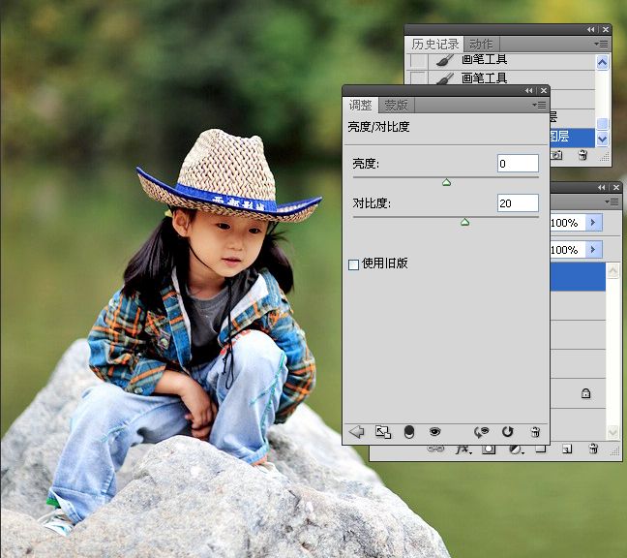Click the 对比度 value field showing 20

[518, 203]
